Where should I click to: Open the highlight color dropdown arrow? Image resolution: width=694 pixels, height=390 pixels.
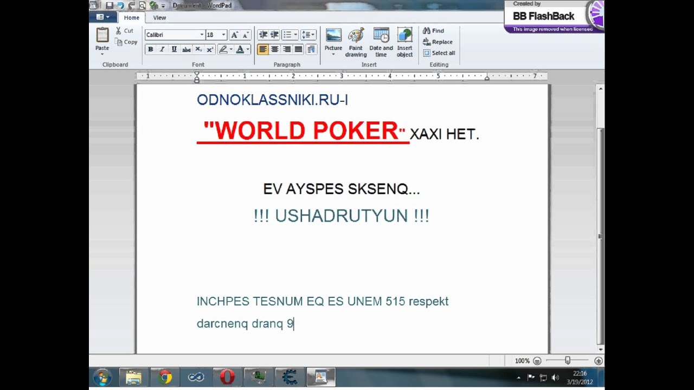[231, 49]
